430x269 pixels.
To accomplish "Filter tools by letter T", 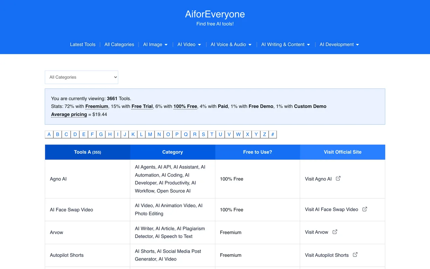I will 212,134.
